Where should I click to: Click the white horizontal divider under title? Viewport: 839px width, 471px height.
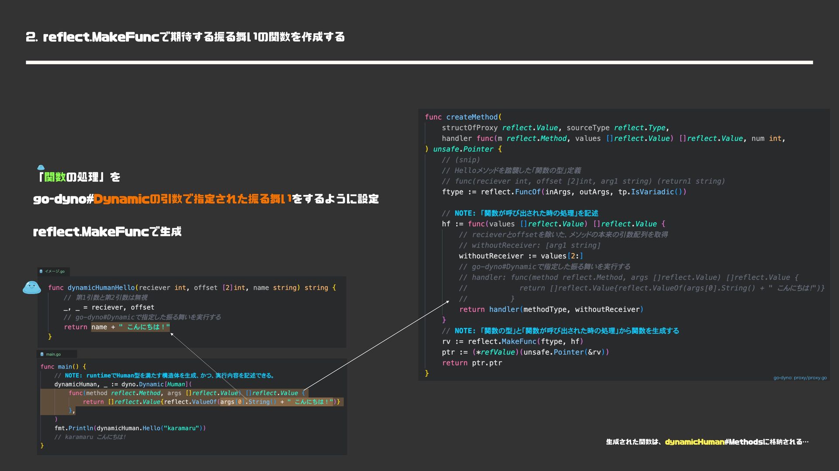tap(419, 62)
